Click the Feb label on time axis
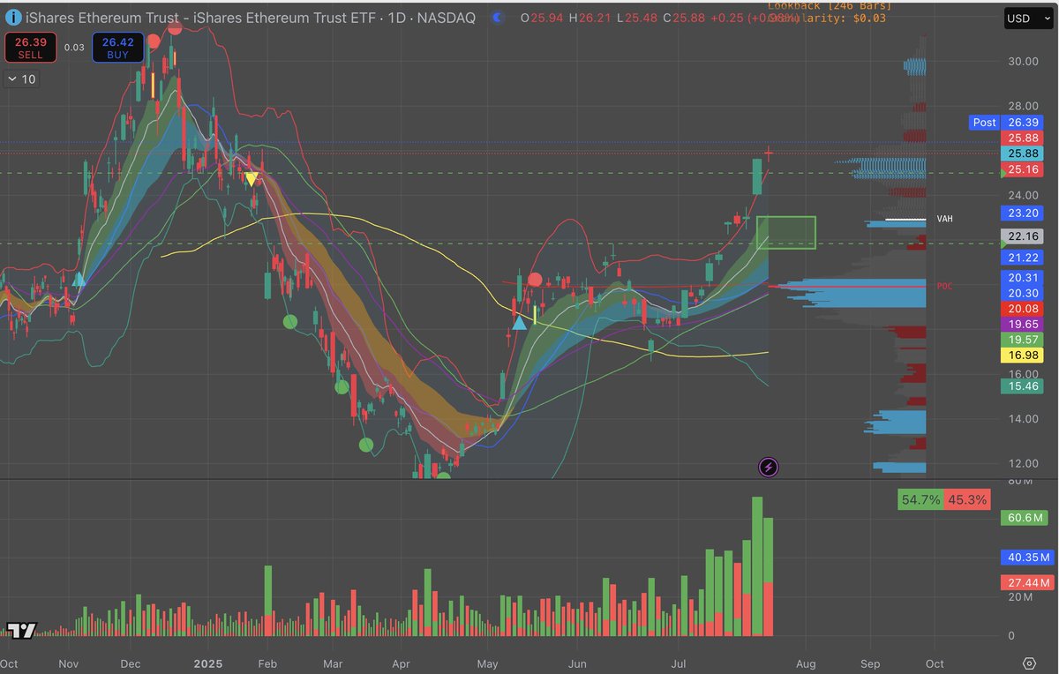The height and width of the screenshot is (674, 1059). click(x=268, y=663)
